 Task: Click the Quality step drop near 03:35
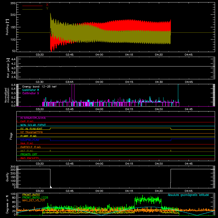pyautogui.click(x=50, y=178)
